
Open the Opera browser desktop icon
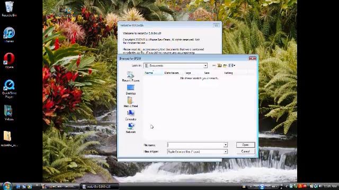tap(9, 61)
